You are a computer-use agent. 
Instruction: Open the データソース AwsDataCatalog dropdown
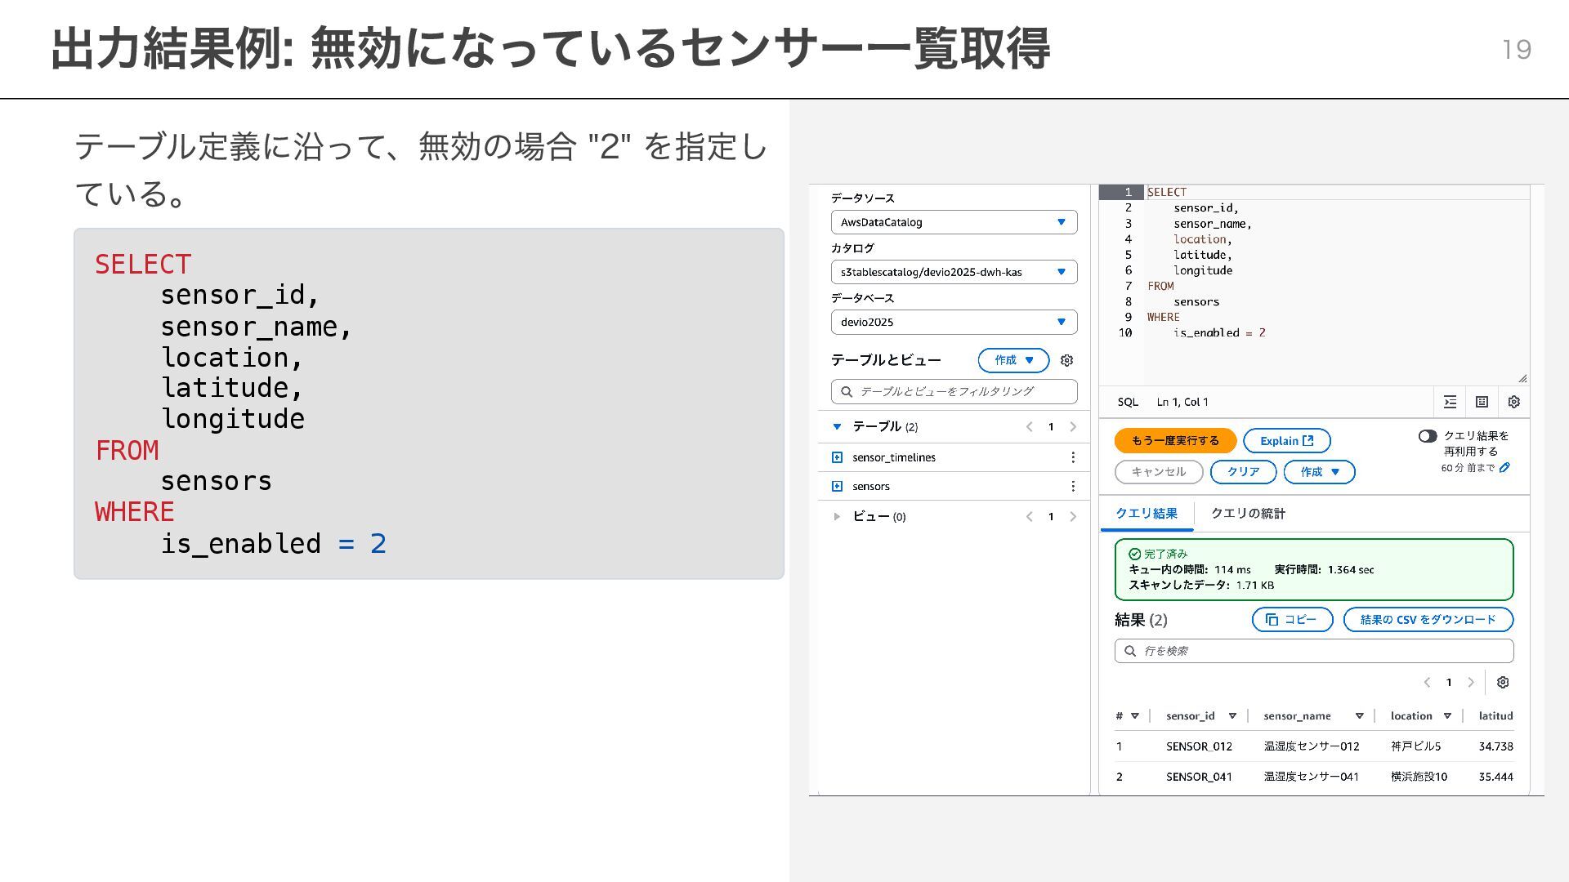tap(954, 222)
